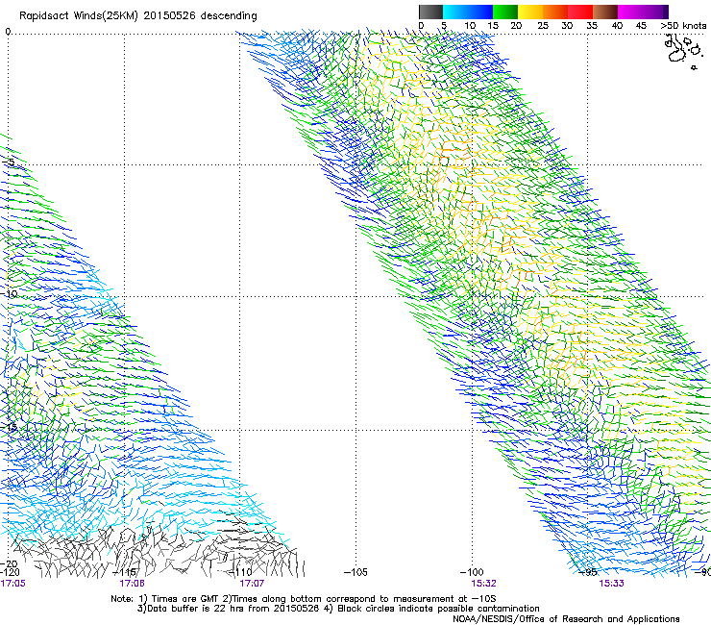Click the 15:32 pass time label
711x625 pixels.
pyautogui.click(x=483, y=584)
